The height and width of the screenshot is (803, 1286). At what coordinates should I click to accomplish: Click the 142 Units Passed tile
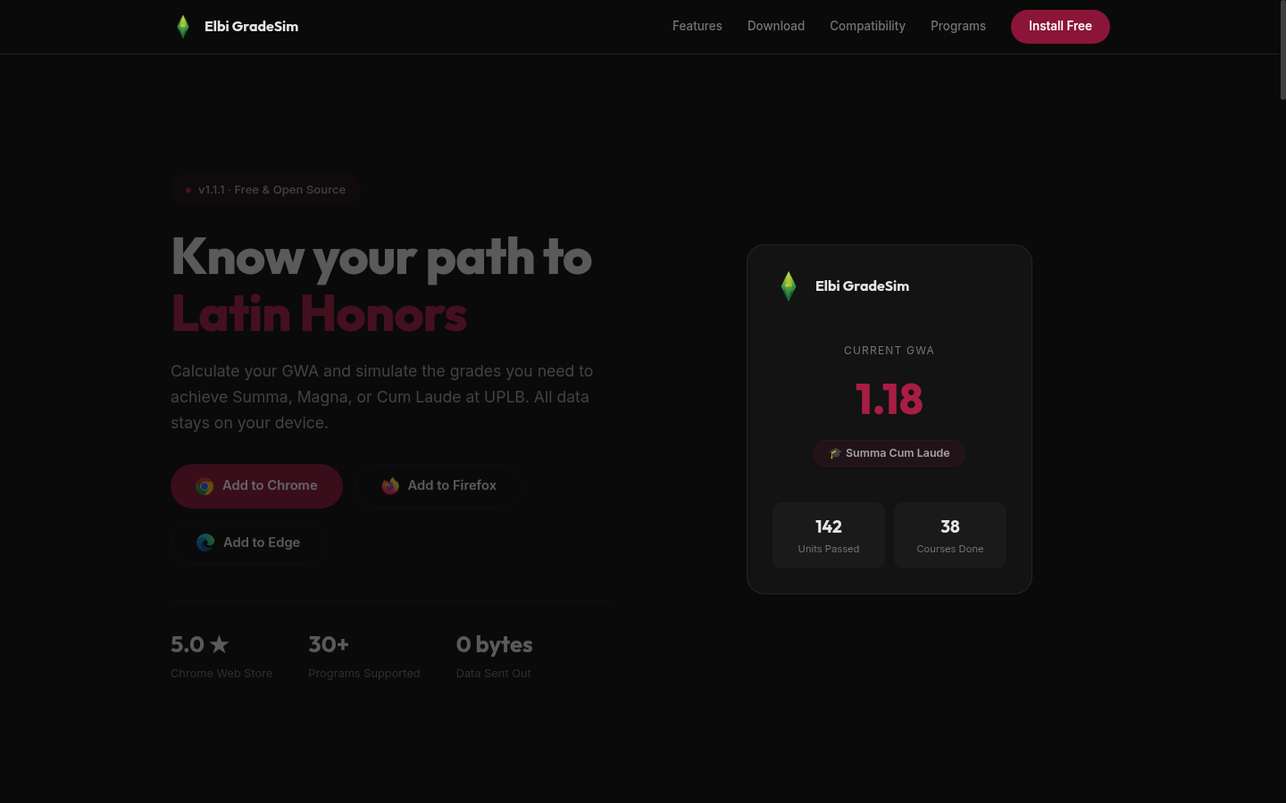829,535
